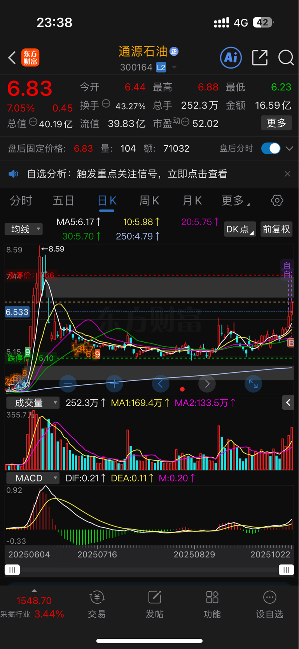Switch to the 周K tab
Image resolution: width=299 pixels, height=649 pixels.
149,201
